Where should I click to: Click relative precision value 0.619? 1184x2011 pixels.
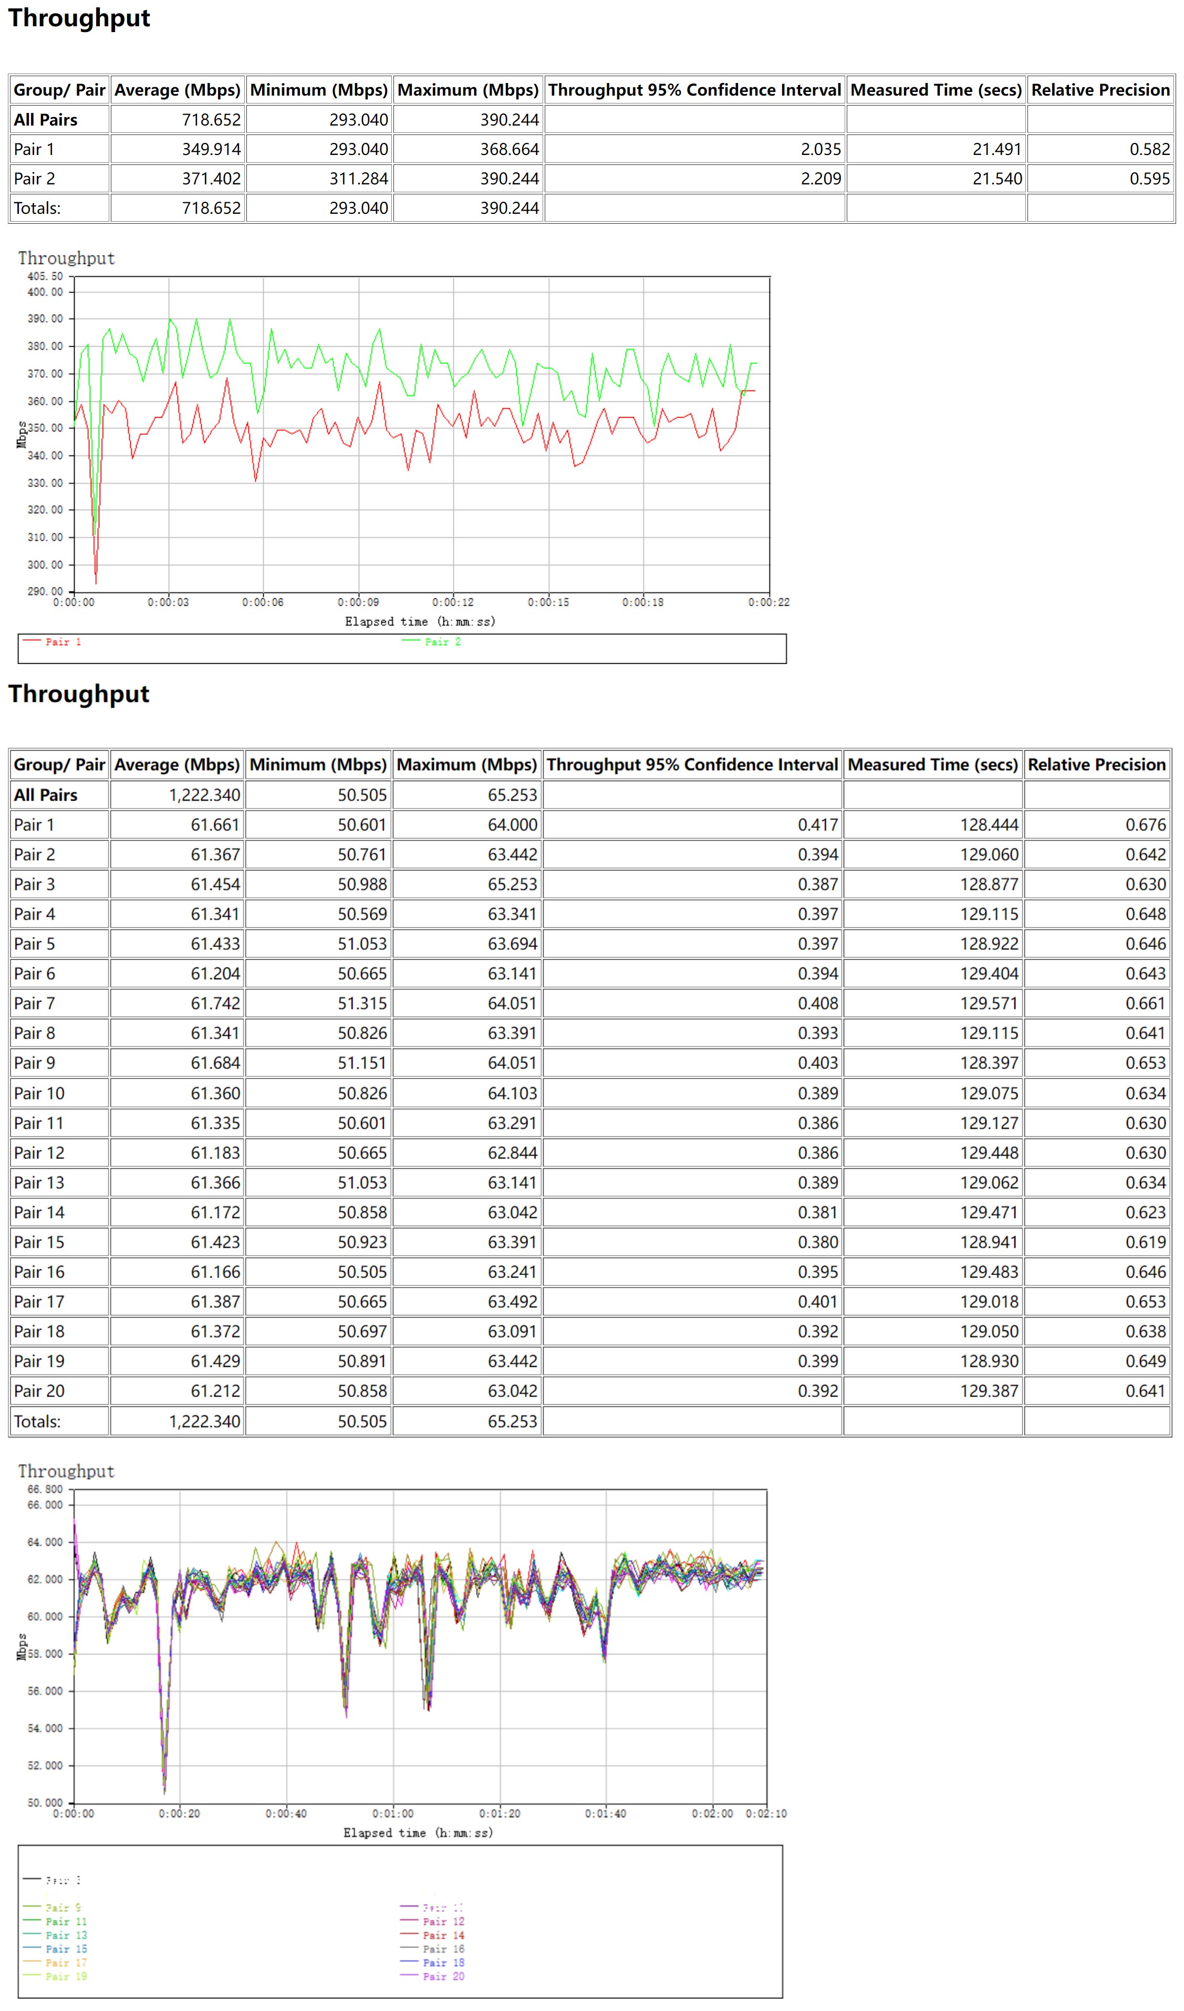(1146, 1242)
